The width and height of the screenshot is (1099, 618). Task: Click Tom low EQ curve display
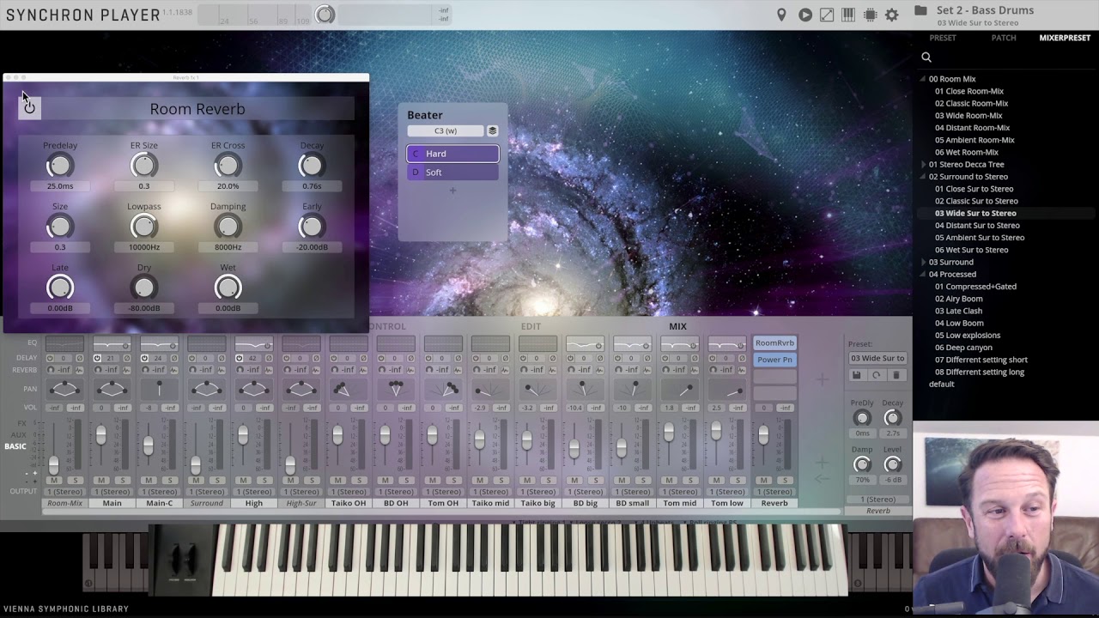[x=726, y=345]
